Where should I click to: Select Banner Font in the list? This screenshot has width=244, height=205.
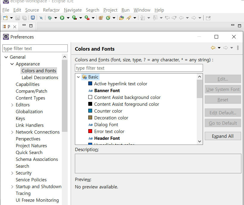coord(107,91)
